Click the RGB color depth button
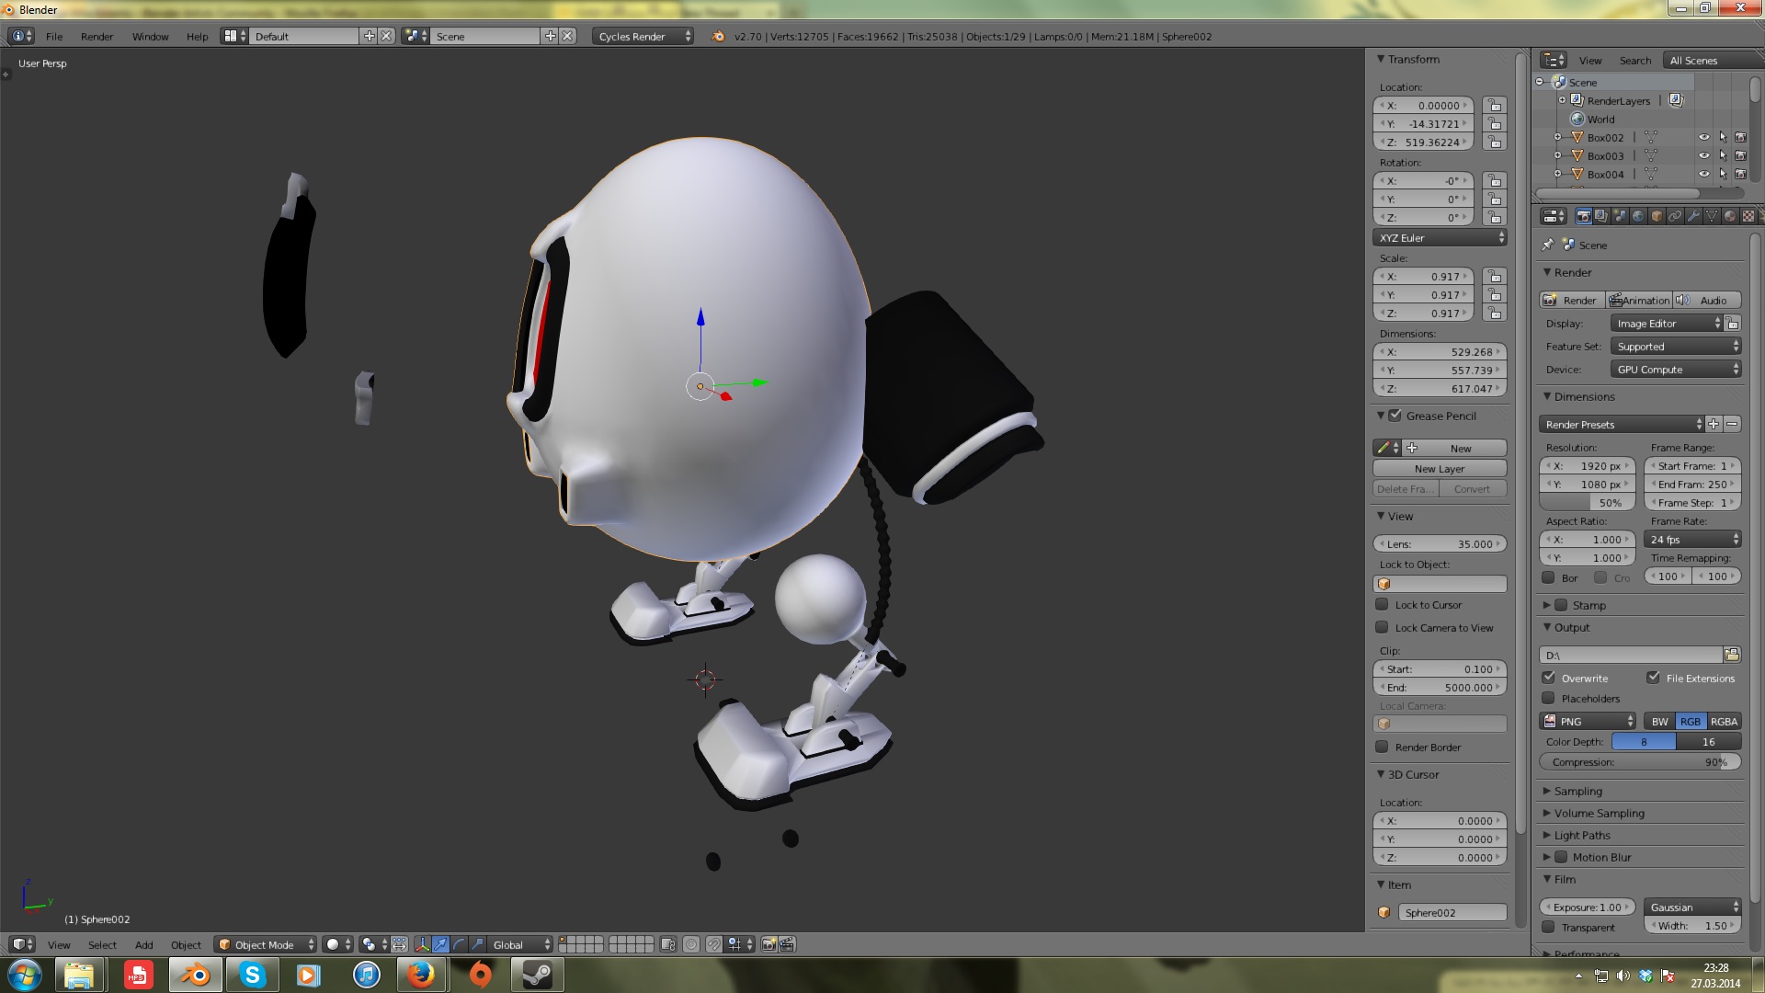This screenshot has height=993, width=1765. (1690, 720)
